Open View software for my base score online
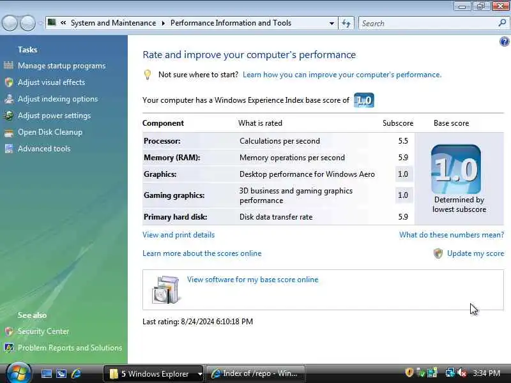The width and height of the screenshot is (511, 383). point(252,280)
